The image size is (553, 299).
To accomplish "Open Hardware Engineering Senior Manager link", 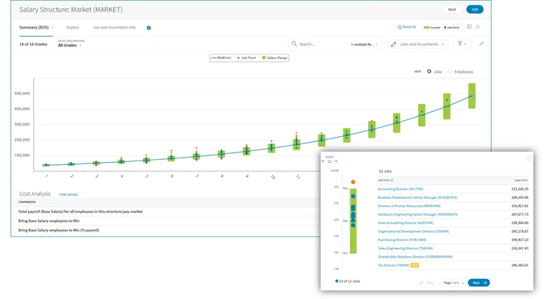I will tap(417, 214).
